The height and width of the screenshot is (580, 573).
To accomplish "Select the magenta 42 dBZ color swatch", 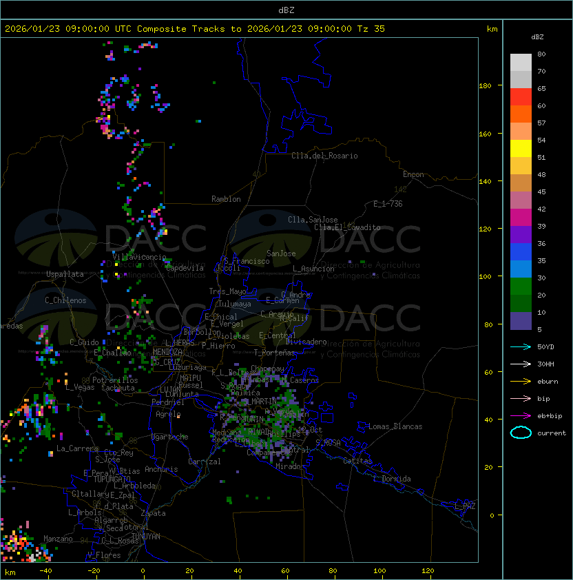I will [521, 218].
